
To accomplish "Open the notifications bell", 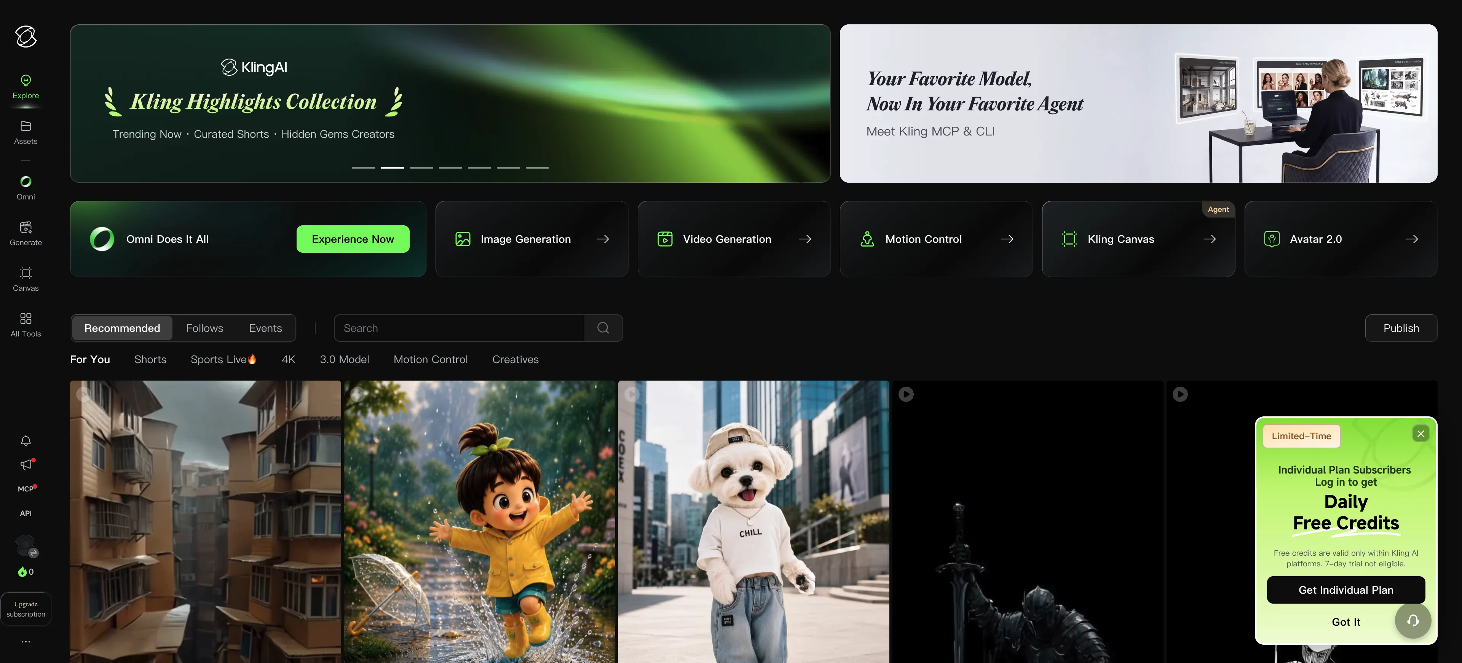I will (x=26, y=441).
